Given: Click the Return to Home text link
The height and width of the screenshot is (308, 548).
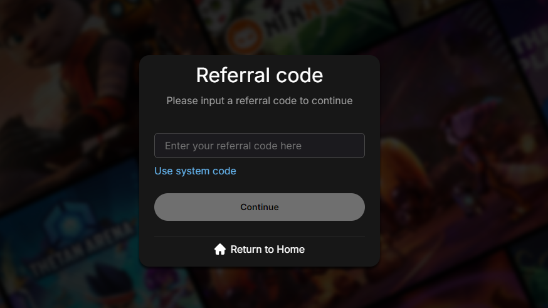Looking at the screenshot, I should (x=267, y=249).
